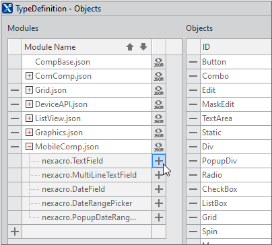Expand the ComComp.json tree node

[x=29, y=76]
